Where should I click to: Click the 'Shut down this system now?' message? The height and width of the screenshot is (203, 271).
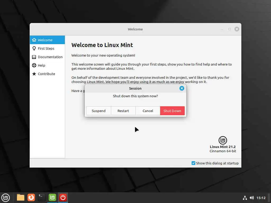point(135,96)
